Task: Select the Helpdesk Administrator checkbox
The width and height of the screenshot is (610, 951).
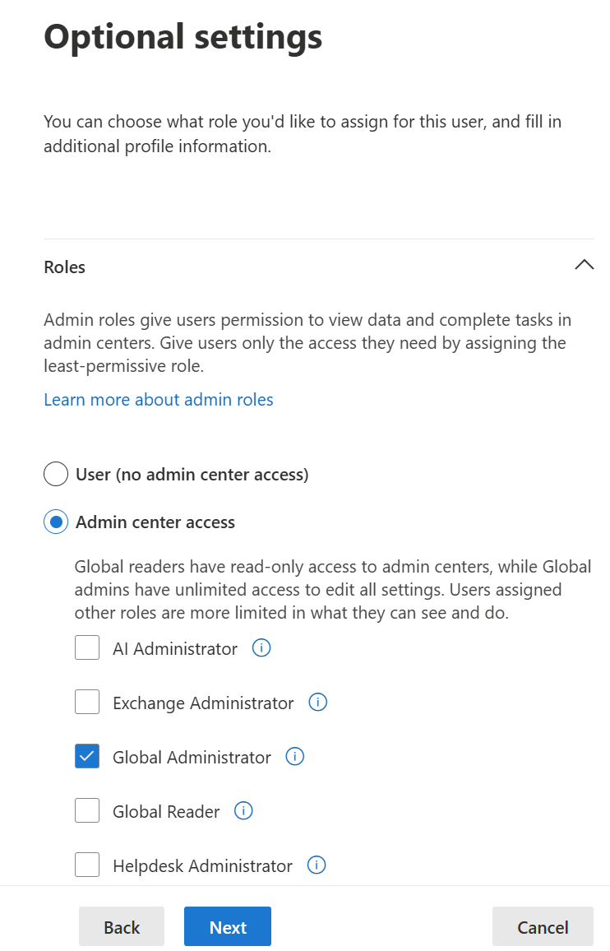Action: pos(87,865)
